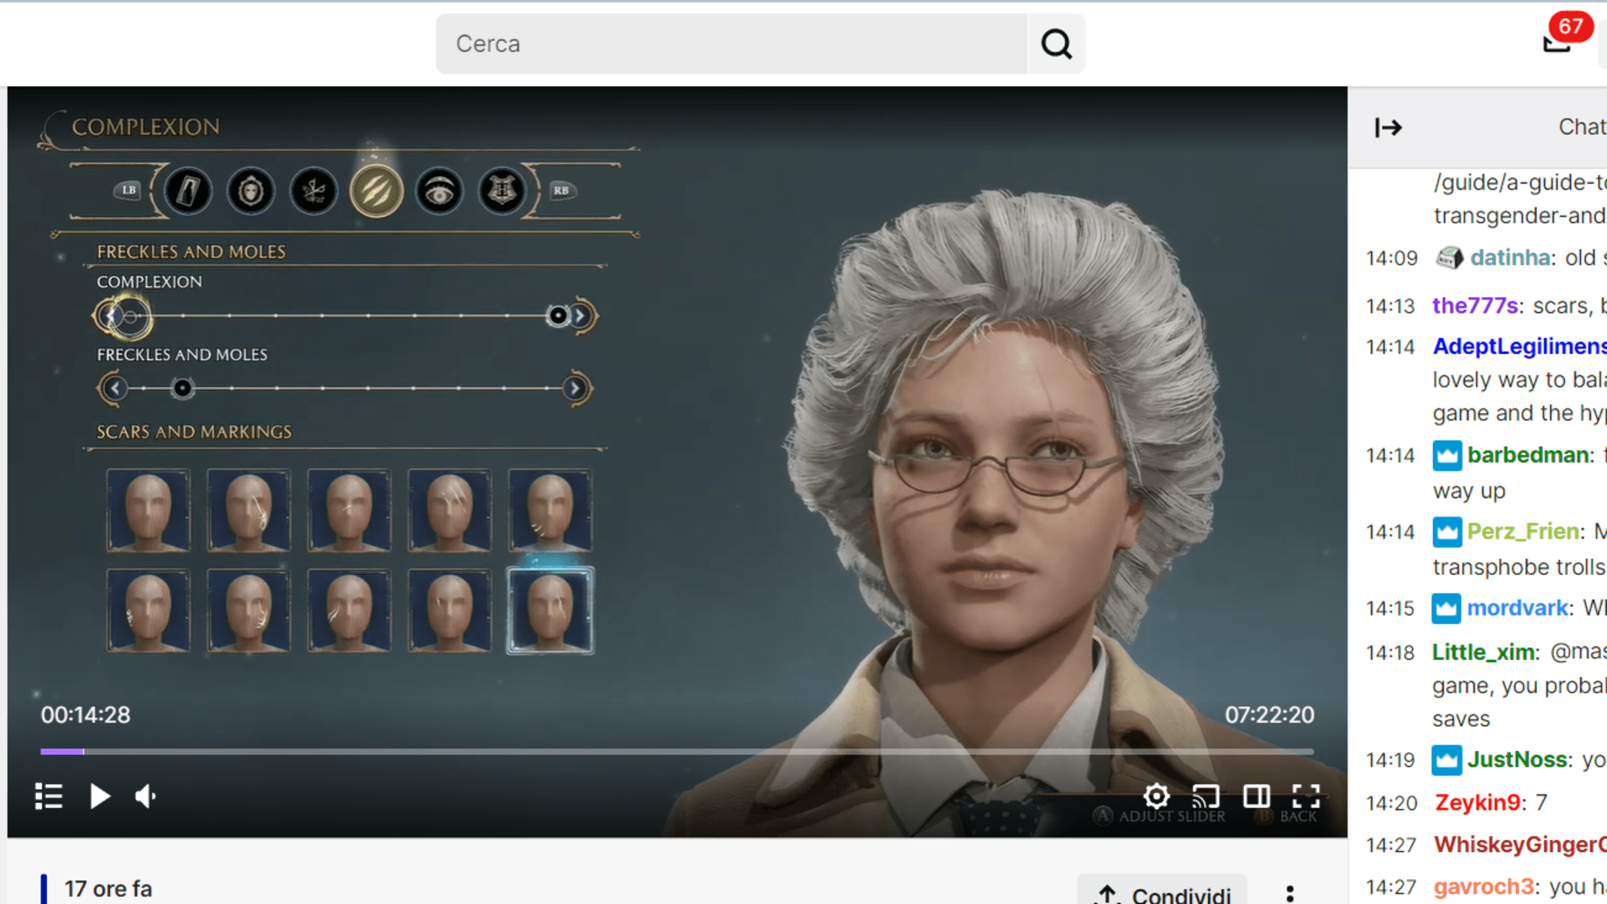Click JustNoss's subscriber crown badge

(x=1447, y=760)
